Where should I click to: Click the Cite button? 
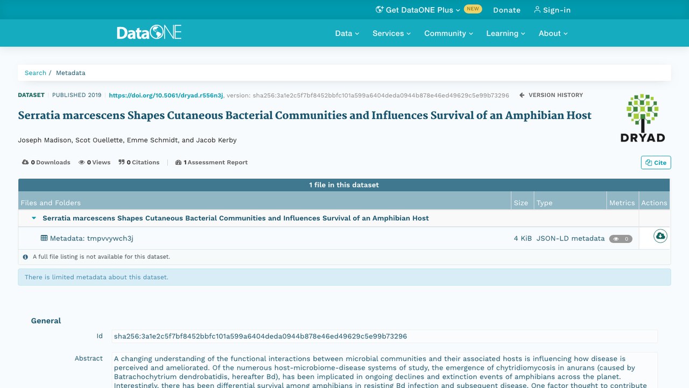tap(656, 163)
